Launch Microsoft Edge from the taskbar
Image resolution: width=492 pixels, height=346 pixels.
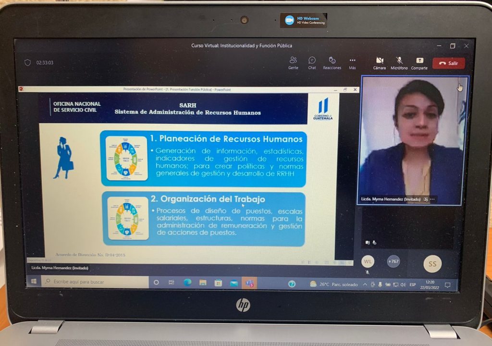pos(187,283)
